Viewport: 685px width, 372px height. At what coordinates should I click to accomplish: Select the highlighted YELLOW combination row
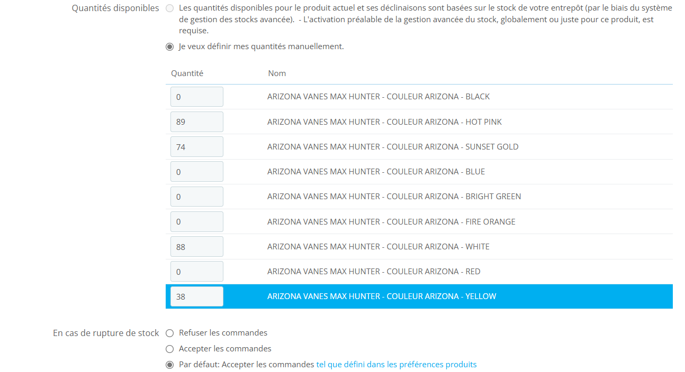point(419,296)
